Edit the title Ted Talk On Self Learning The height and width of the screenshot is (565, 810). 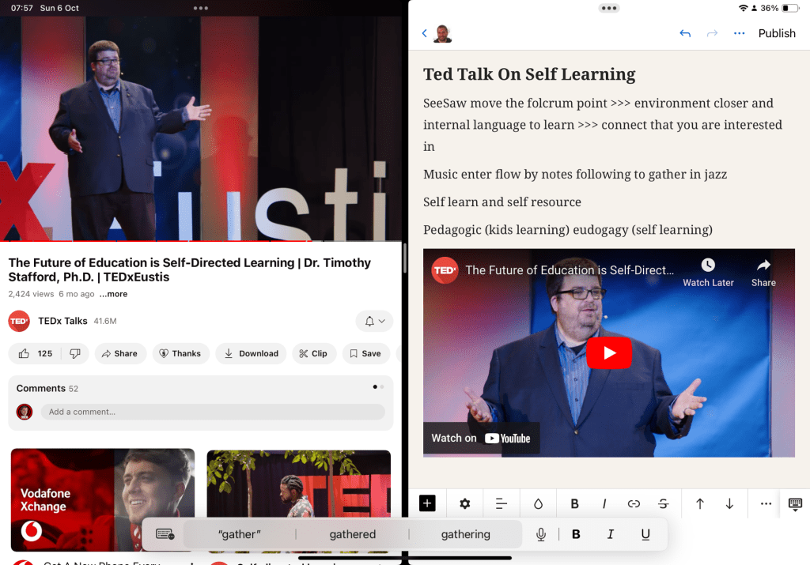pyautogui.click(x=529, y=74)
